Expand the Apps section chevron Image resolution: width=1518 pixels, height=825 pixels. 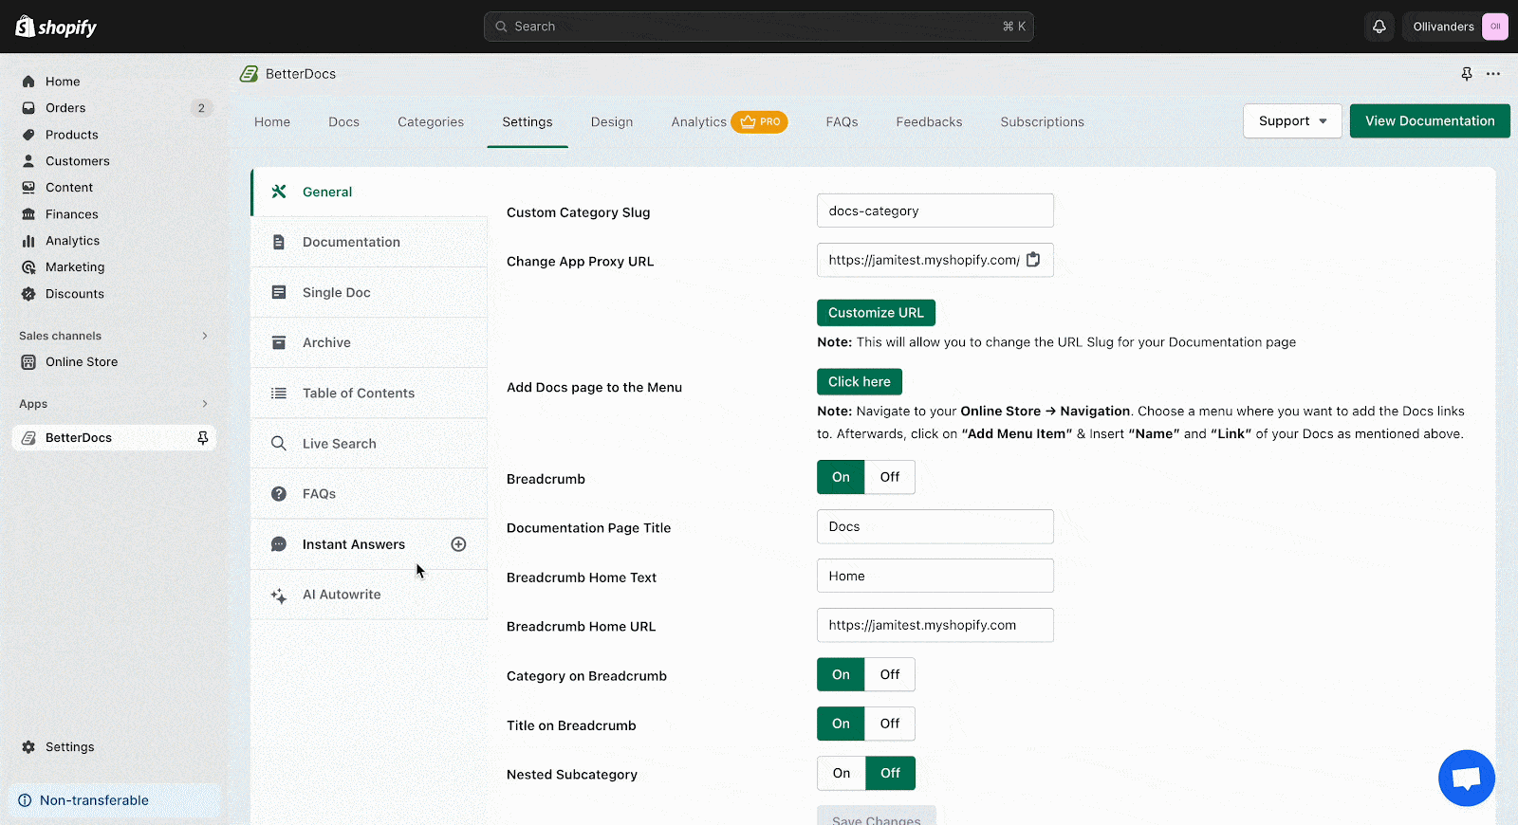tap(205, 404)
